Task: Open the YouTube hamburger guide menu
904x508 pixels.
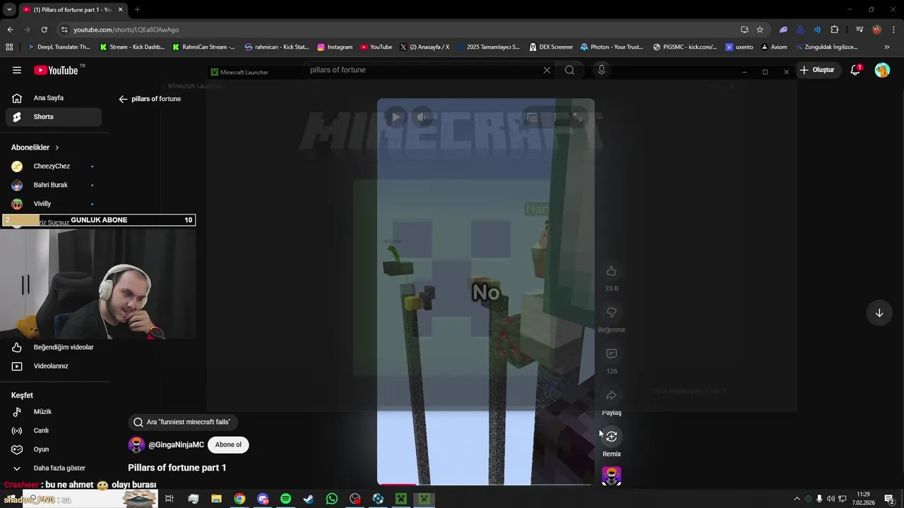Action: (17, 70)
